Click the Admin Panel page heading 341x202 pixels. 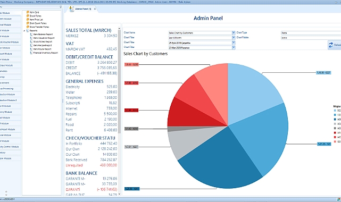click(x=208, y=18)
